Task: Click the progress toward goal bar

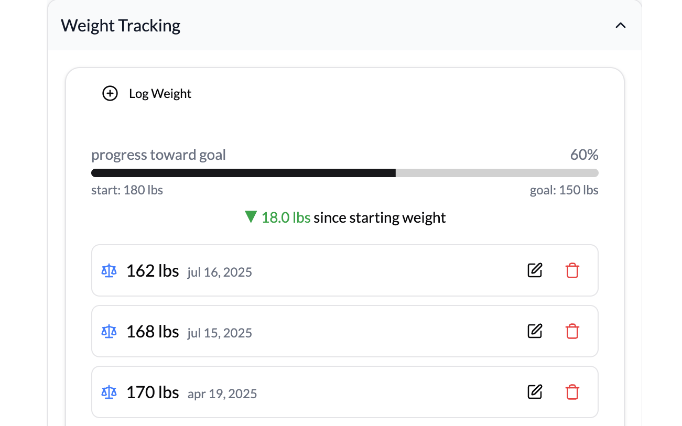Action: coord(345,173)
